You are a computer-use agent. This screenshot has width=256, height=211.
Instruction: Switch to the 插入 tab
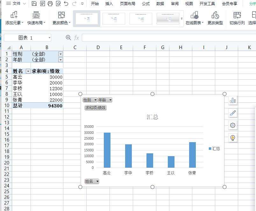[109, 4]
